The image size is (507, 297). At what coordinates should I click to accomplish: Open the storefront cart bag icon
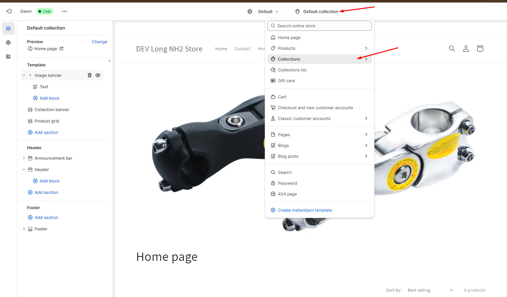[480, 49]
